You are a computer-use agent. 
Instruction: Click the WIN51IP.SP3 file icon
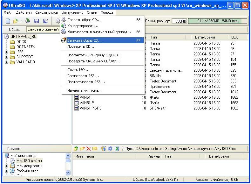77,108
